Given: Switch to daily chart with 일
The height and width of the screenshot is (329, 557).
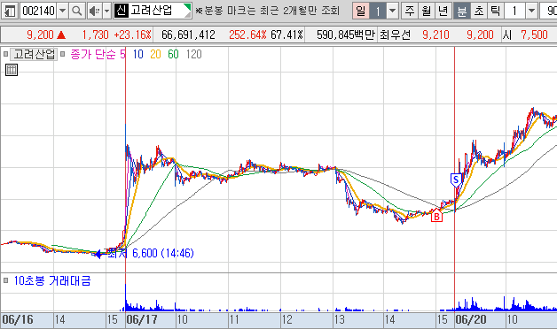Looking at the screenshot, I should point(361,11).
